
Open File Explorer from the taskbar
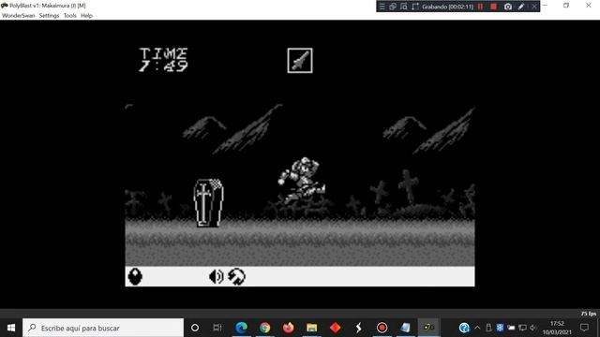tap(311, 328)
